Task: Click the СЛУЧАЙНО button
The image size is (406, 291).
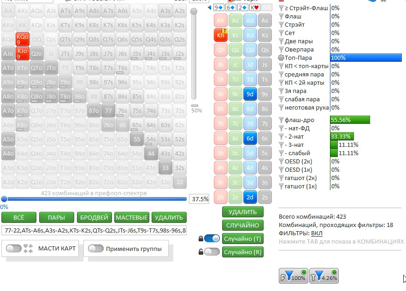Action: click(x=242, y=225)
